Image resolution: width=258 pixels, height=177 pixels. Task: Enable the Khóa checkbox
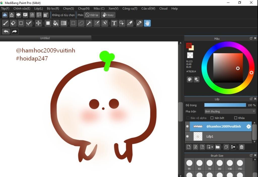tap(236, 118)
